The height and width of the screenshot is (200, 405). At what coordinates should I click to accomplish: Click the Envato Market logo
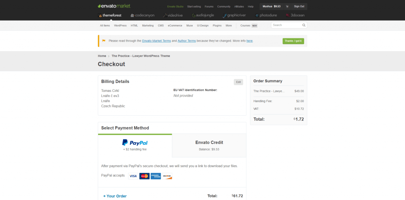114,6
